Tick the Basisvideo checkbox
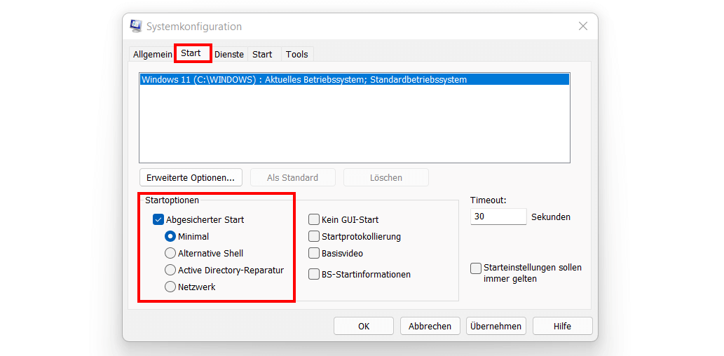 tap(314, 254)
